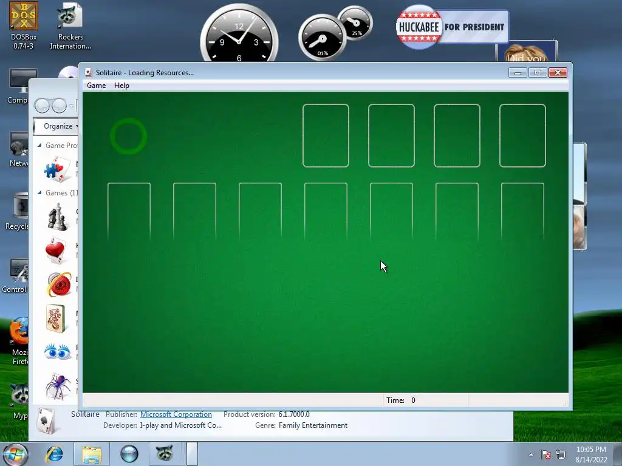The height and width of the screenshot is (466, 622).
Task: Select the raccoon desktop icon near the taskbar
Action: coord(19,401)
